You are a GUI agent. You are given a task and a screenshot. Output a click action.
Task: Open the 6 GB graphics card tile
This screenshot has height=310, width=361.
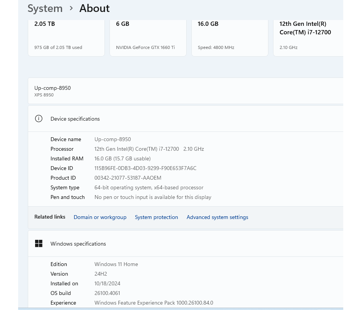pos(148,38)
